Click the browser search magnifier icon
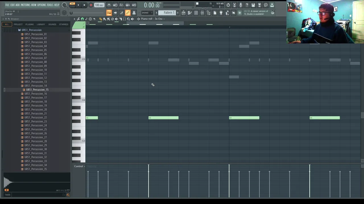Image resolution: width=364 pixels, height=204 pixels. coord(68,195)
